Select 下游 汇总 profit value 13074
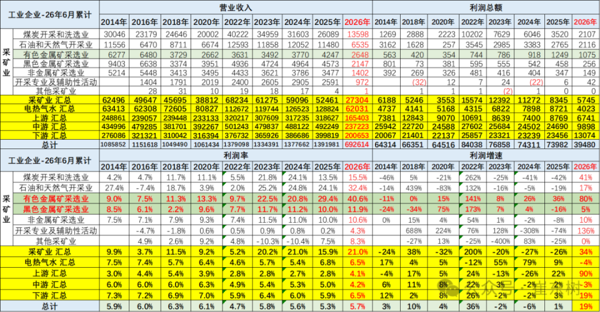600x312 pixels. pyautogui.click(x=585, y=135)
